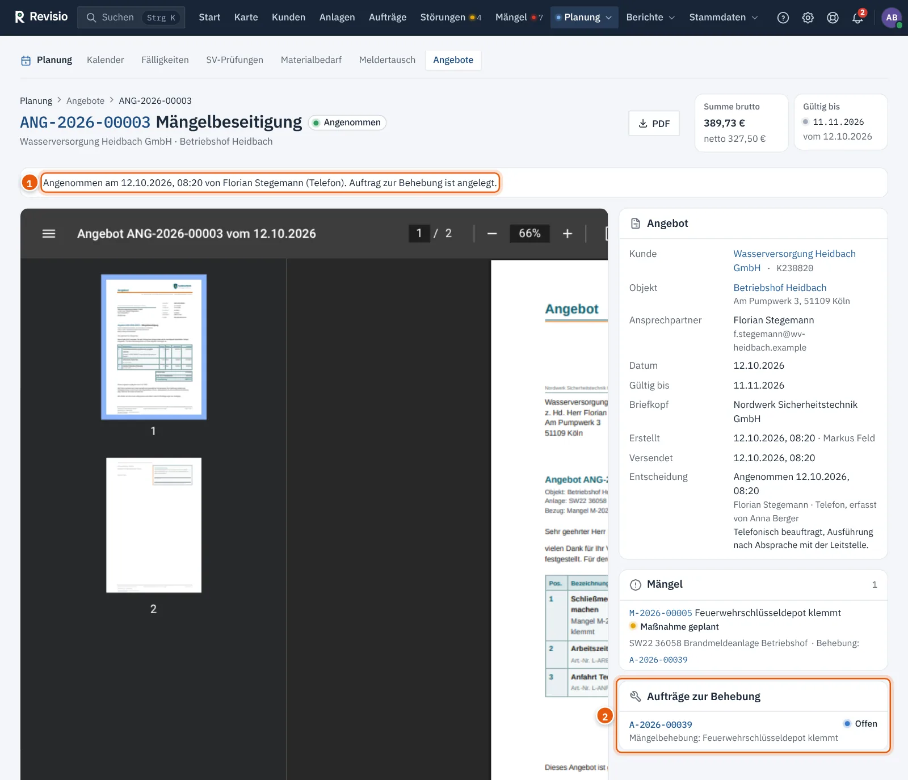Click the 66% zoom level field
The image size is (908, 780).
tap(529, 234)
